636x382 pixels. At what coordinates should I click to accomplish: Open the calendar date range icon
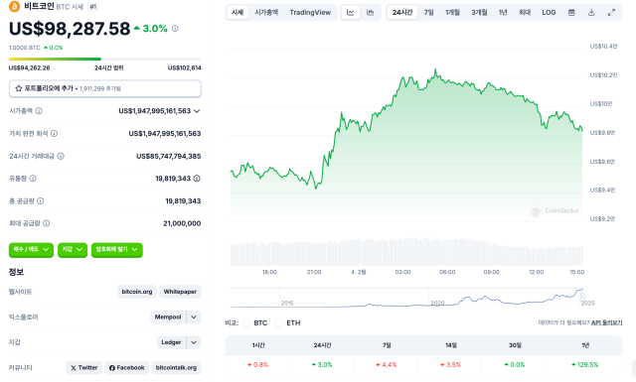(571, 13)
